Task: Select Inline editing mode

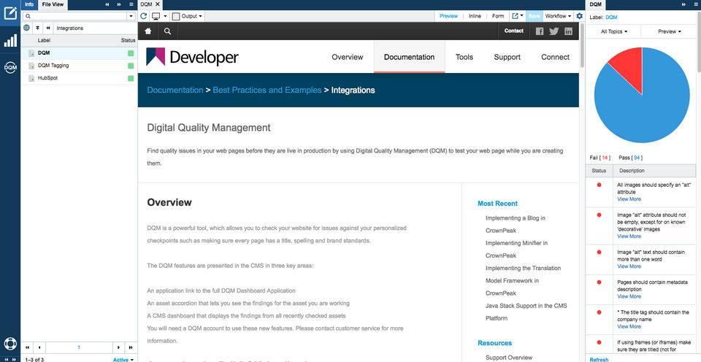Action: coord(475,16)
